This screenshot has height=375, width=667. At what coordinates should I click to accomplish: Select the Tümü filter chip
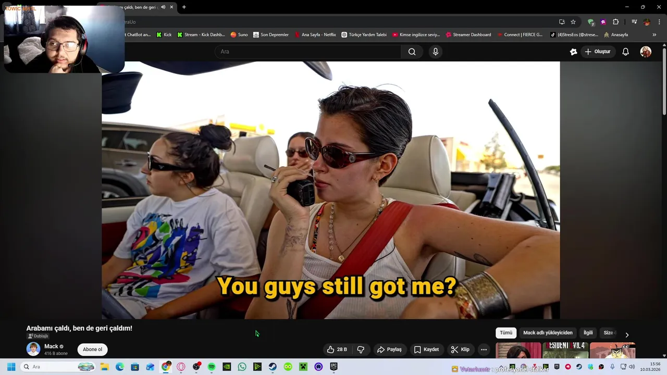(506, 333)
